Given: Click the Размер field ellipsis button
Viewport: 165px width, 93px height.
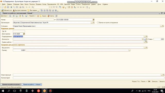Looking at the screenshot, I should point(129,50).
